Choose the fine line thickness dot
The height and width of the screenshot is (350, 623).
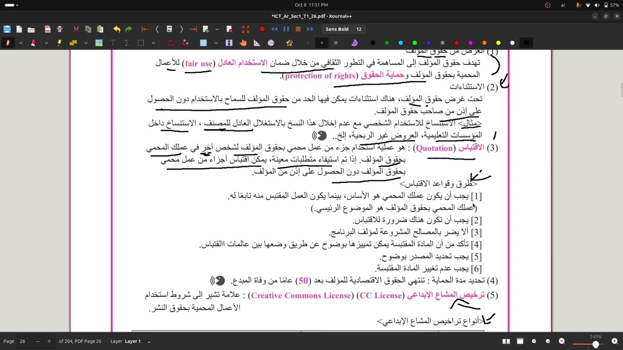click(308, 43)
